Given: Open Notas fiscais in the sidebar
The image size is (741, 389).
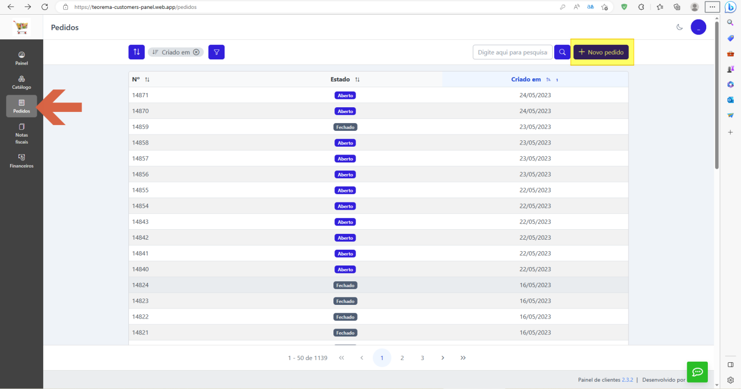Looking at the screenshot, I should [x=22, y=134].
